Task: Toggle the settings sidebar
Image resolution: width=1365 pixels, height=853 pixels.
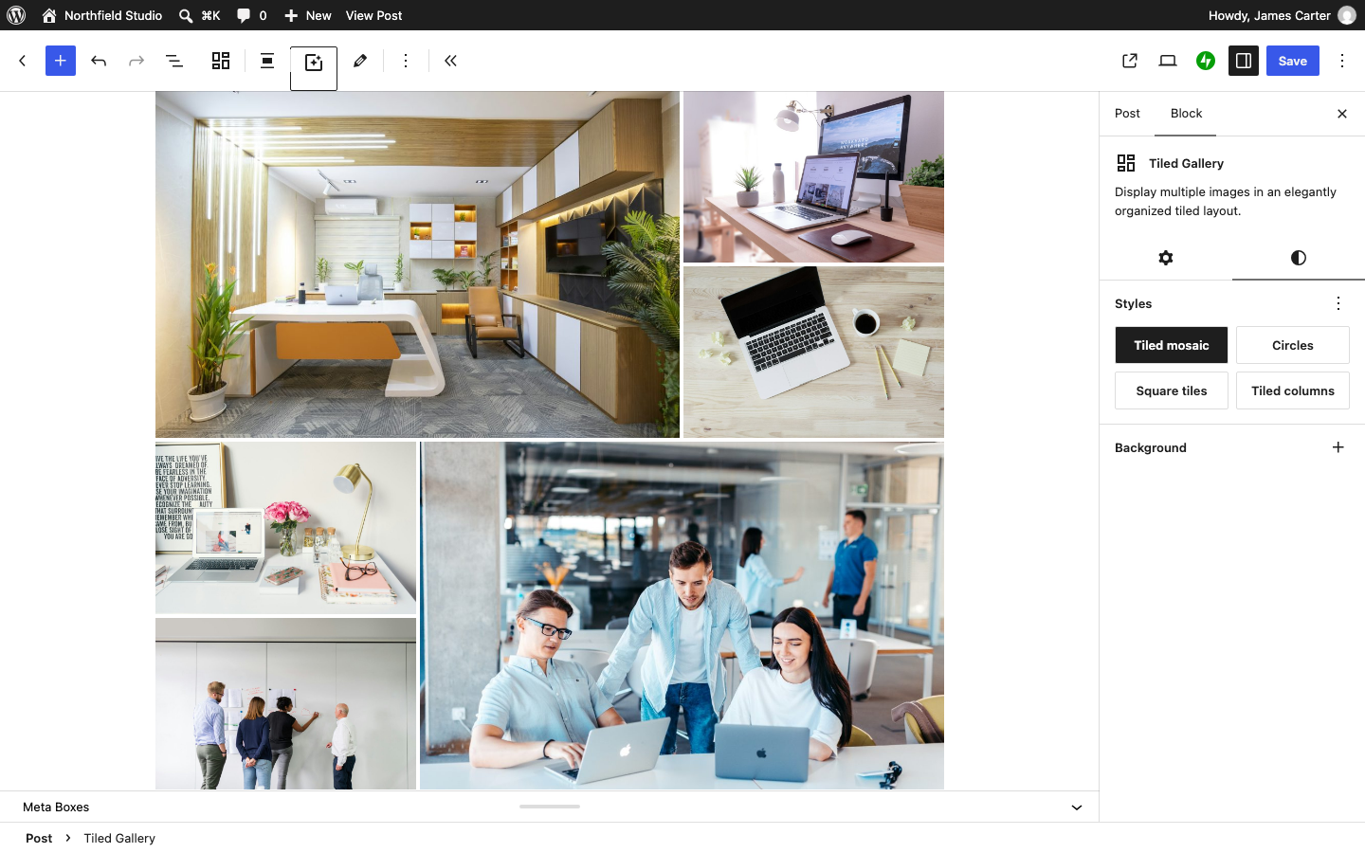Action: point(1244,61)
